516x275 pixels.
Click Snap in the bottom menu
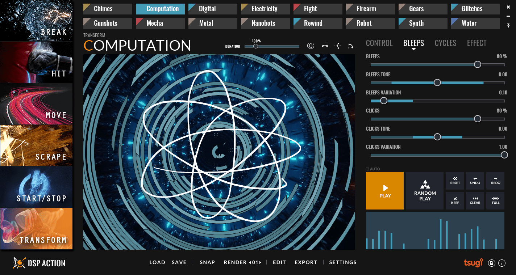coord(207,262)
